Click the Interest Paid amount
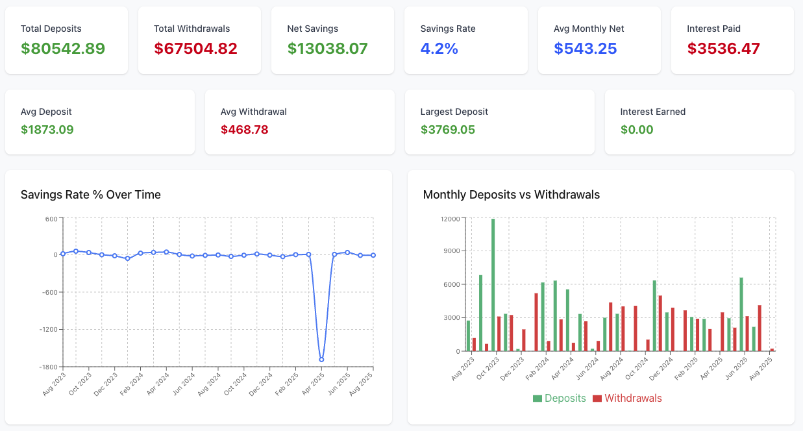The height and width of the screenshot is (431, 803). click(723, 48)
